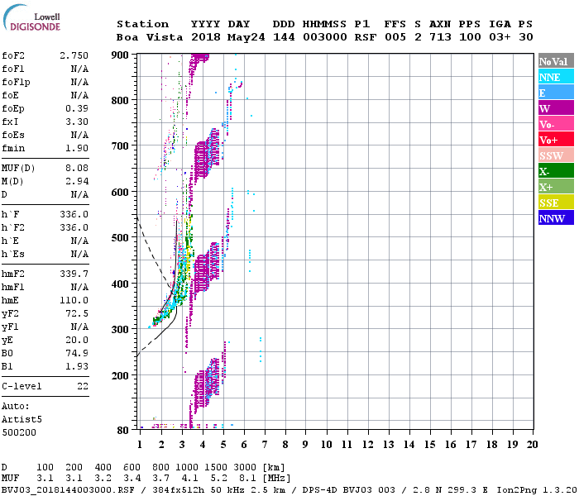Click the 500 km y-axis label
The image size is (579, 496).
click(120, 238)
